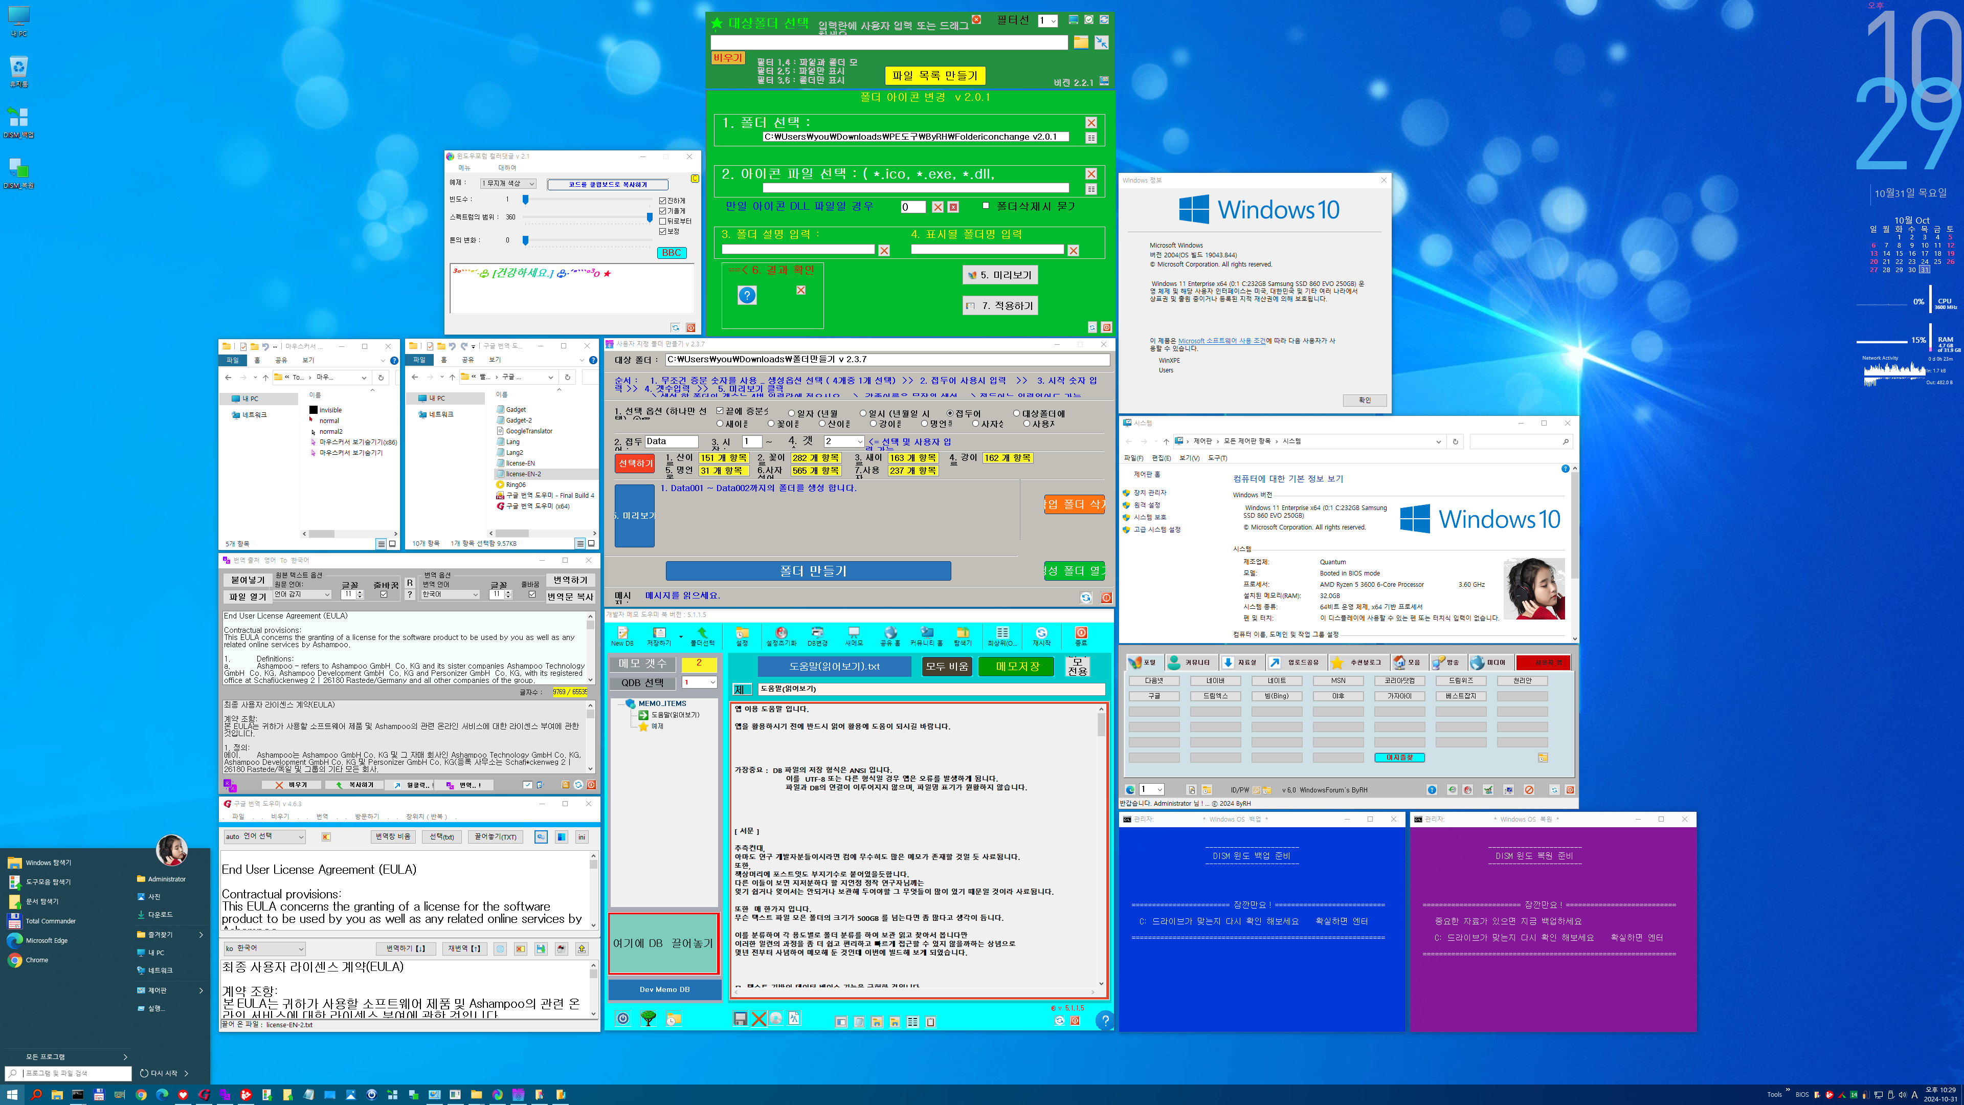This screenshot has height=1105, width=1964.
Task: Click blue help icon in favorites bottom bar
Action: (1432, 790)
